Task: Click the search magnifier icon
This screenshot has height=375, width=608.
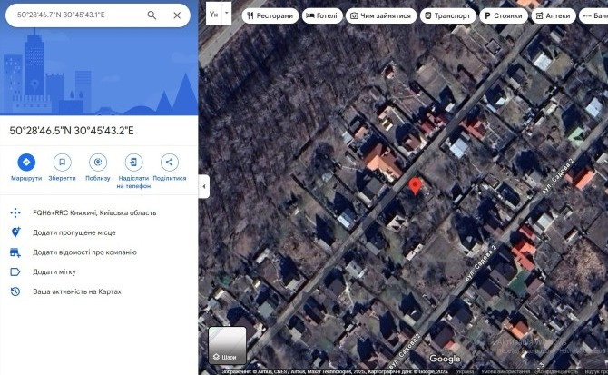Action: coord(152,15)
